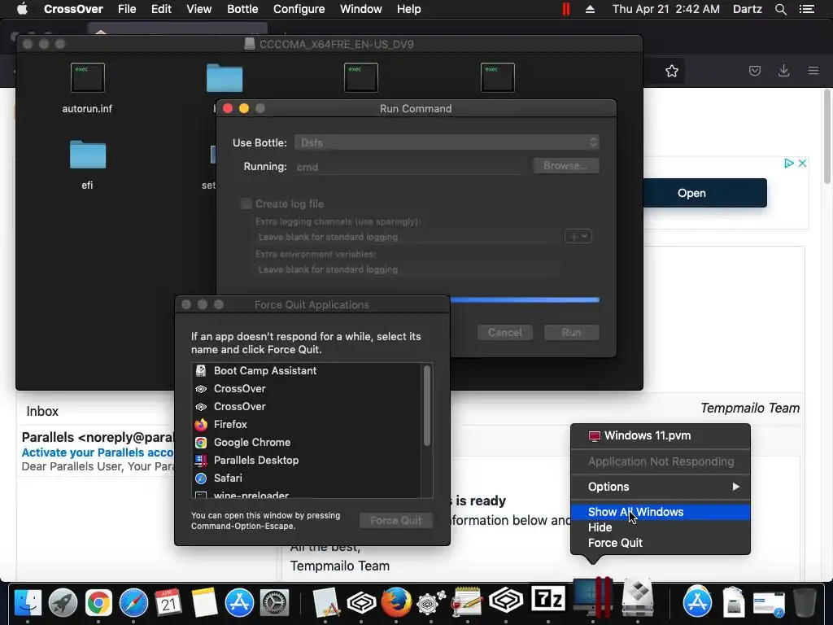Click the Pocket icon in Firefox toolbar
This screenshot has height=625, width=833.
coord(754,71)
